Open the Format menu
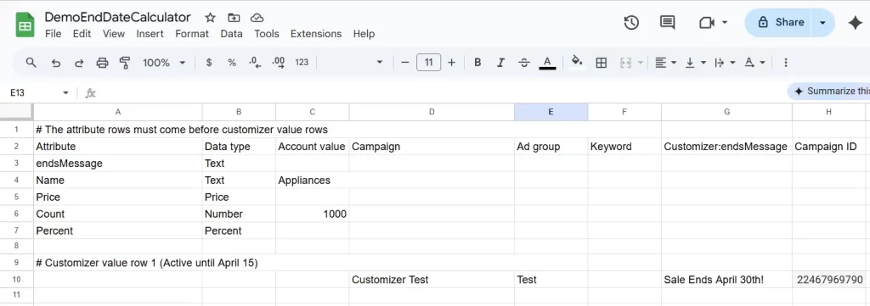 click(192, 34)
